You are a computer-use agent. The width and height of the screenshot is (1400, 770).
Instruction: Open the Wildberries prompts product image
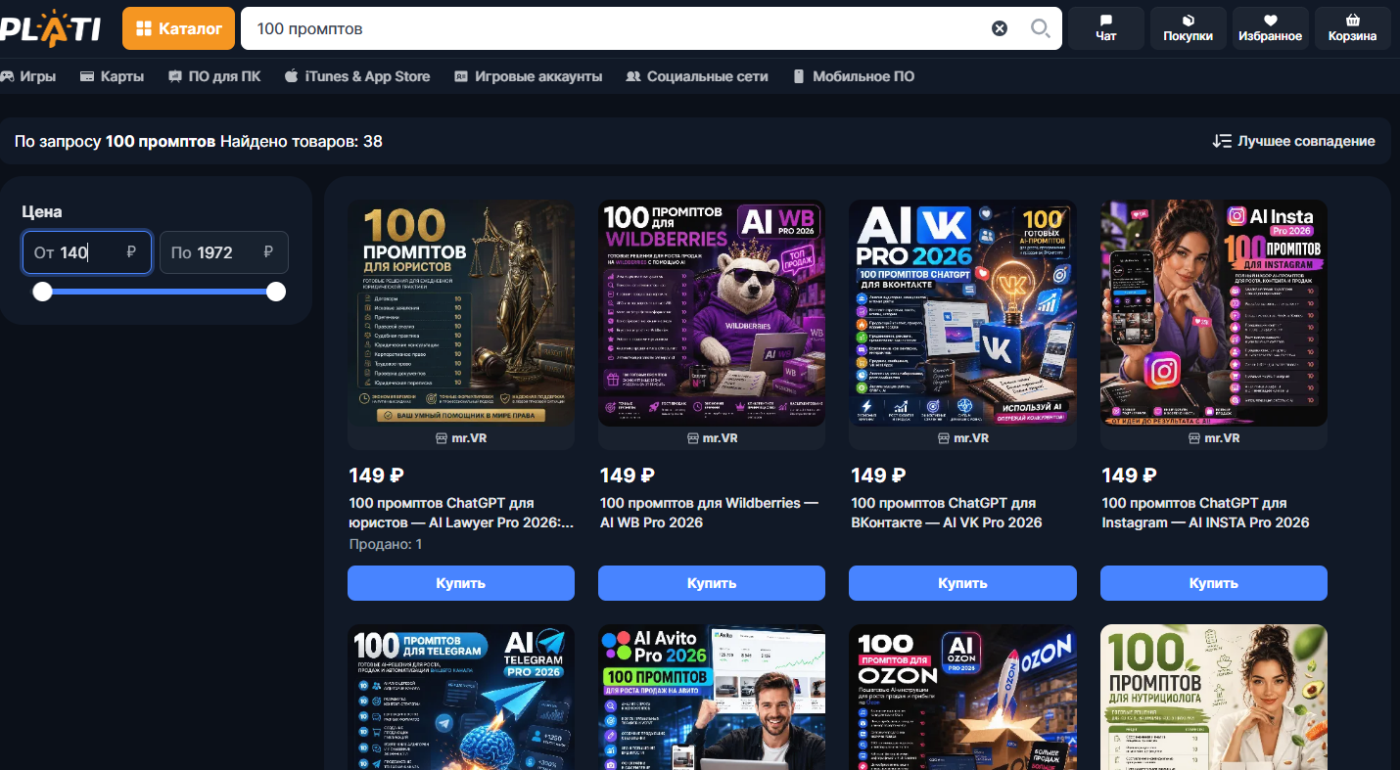click(x=712, y=313)
